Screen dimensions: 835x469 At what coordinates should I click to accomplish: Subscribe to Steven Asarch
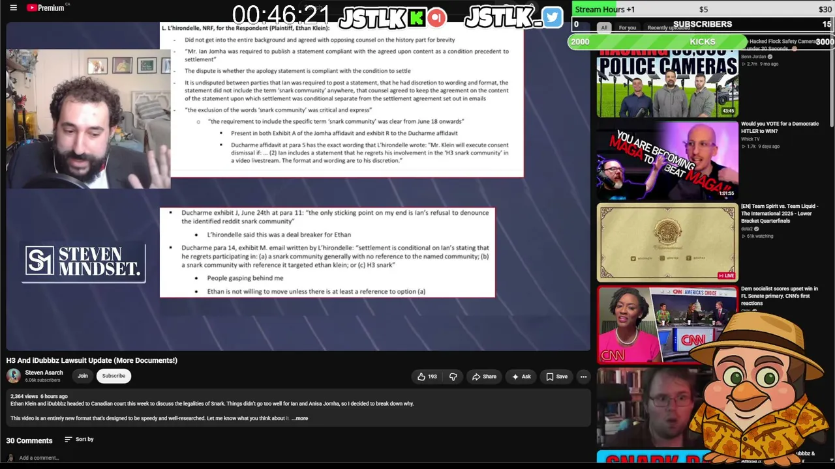click(114, 376)
